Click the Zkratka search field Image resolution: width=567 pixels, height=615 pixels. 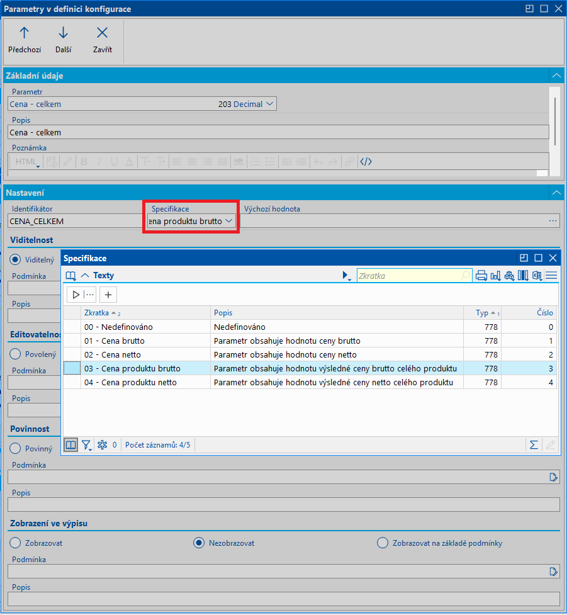413,276
